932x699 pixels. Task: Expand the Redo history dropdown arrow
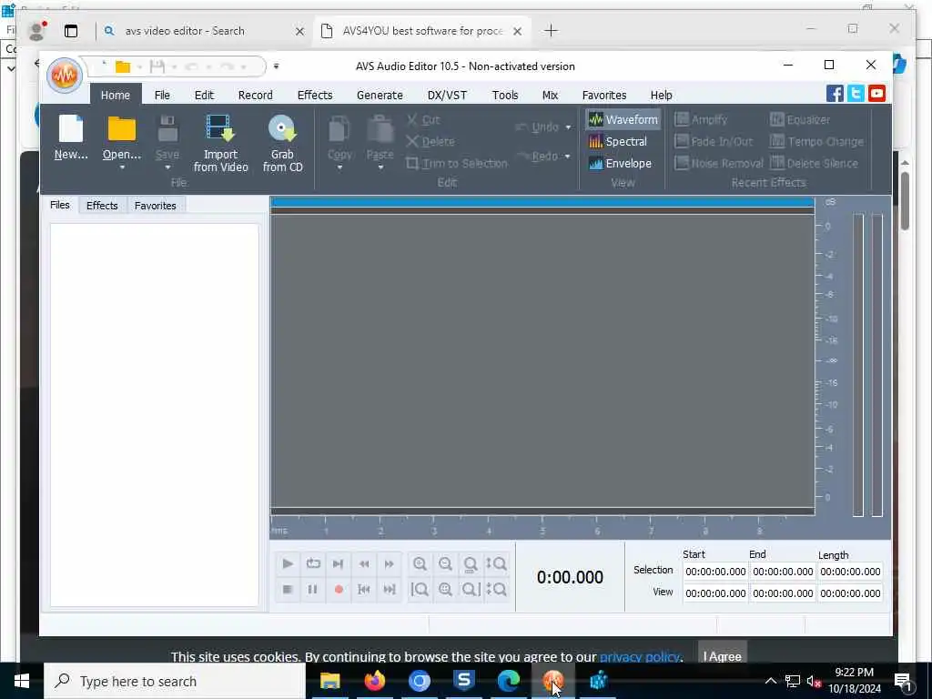pos(568,157)
